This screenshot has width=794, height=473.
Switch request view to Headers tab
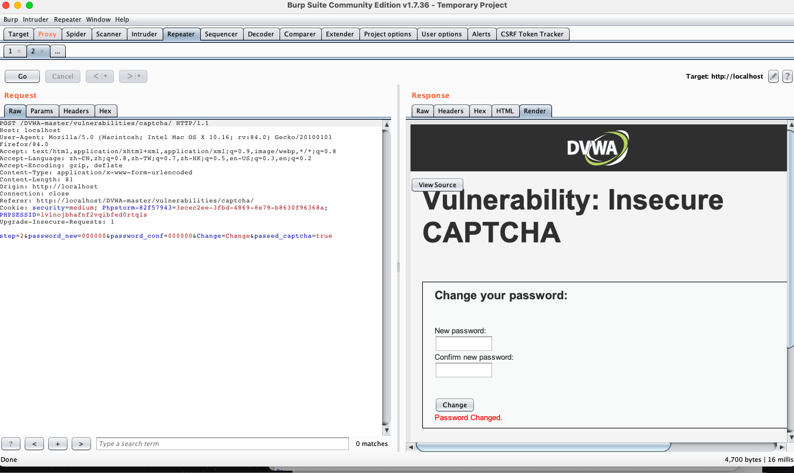pos(76,111)
